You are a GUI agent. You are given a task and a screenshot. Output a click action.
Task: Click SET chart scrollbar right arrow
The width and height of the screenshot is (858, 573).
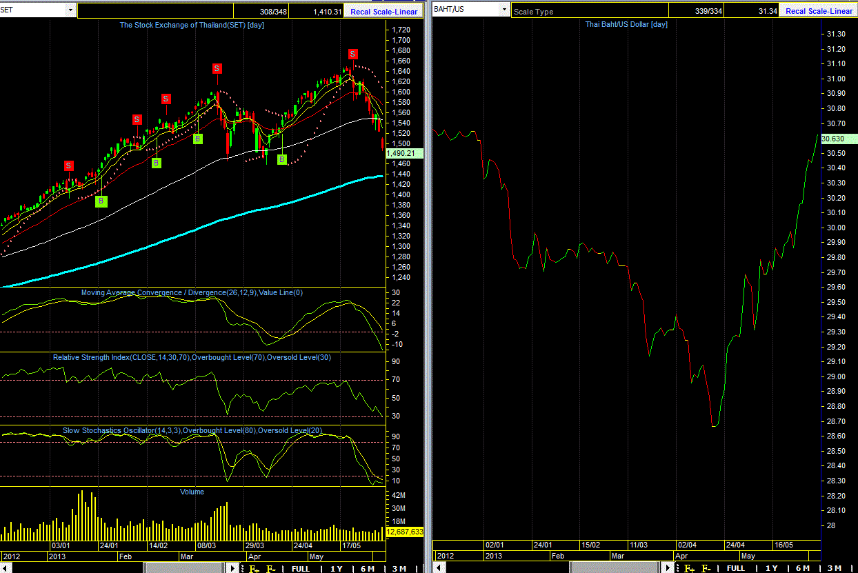[232, 569]
